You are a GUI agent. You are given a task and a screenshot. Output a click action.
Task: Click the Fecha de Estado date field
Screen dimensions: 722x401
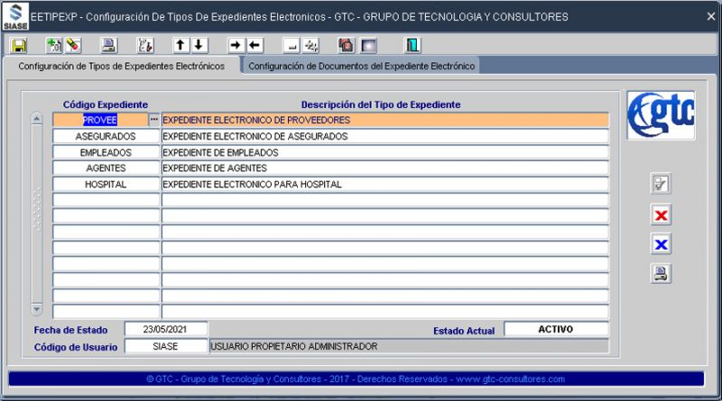tap(166, 329)
